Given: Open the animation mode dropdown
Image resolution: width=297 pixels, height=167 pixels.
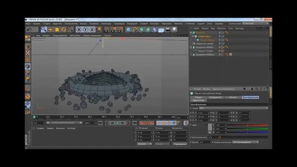Looking at the screenshot, I should click(x=245, y=142).
